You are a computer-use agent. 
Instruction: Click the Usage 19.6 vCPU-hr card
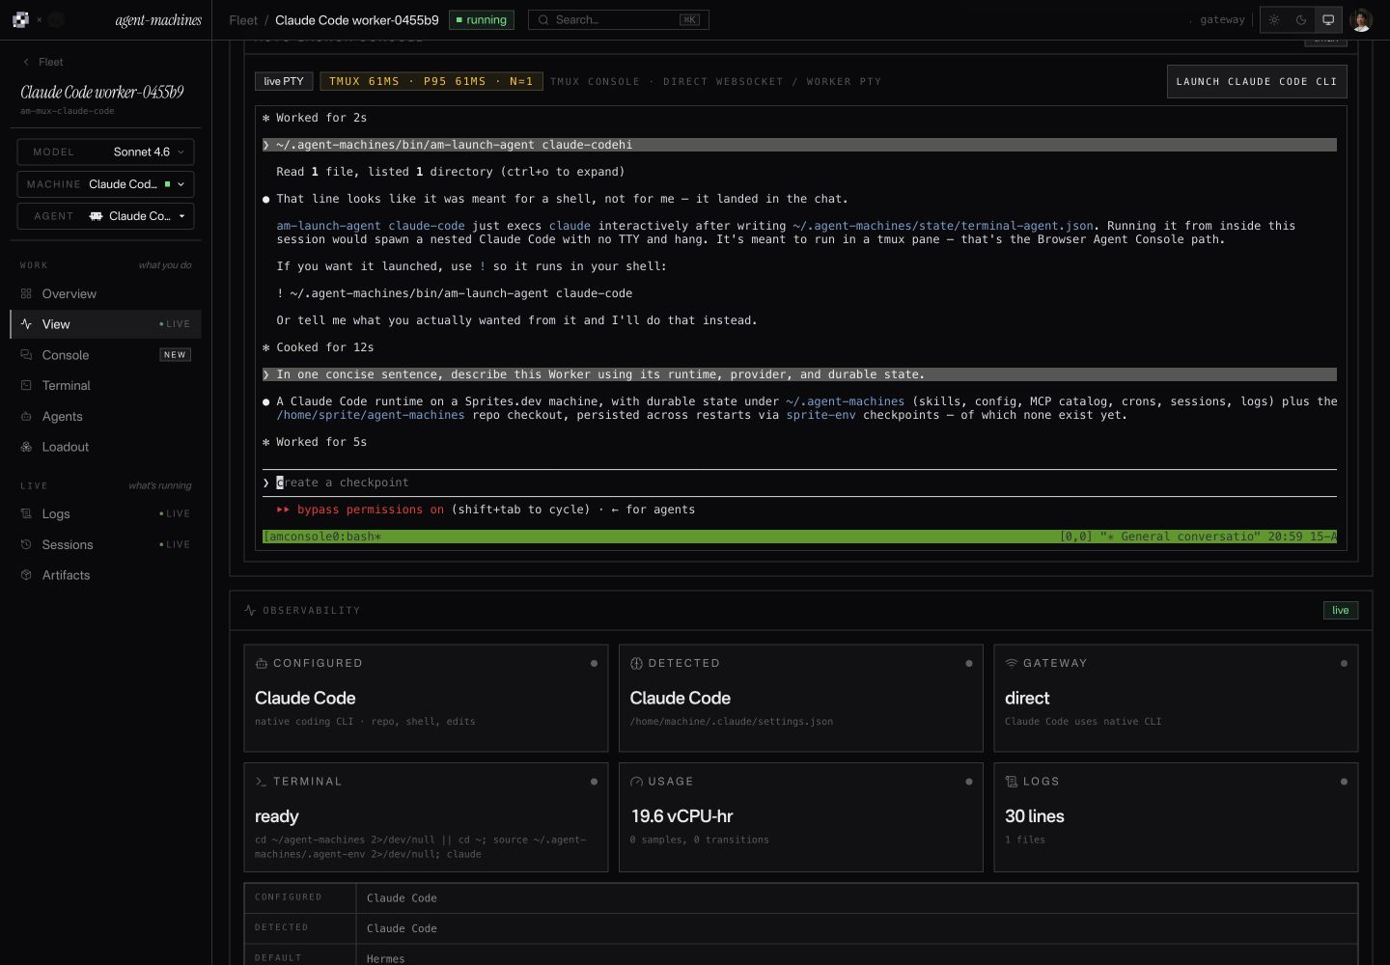point(801,817)
